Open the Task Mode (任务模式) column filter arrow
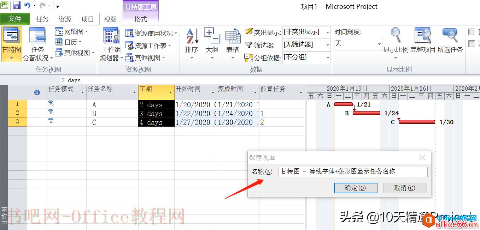480x230 pixels. pos(82,92)
